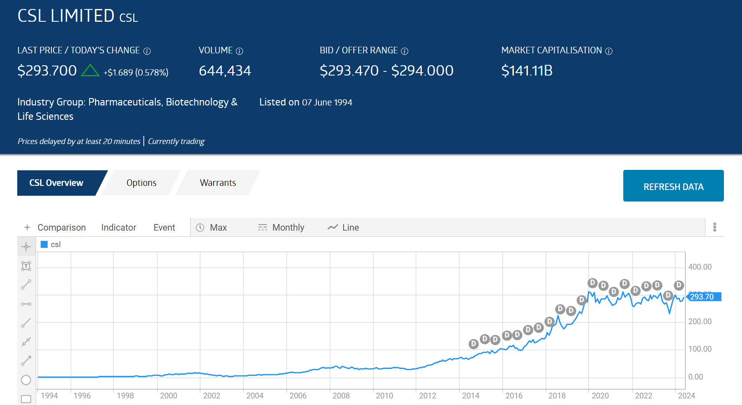742x405 pixels.
Task: Click the 2020 x-axis label
Action: 600,396
